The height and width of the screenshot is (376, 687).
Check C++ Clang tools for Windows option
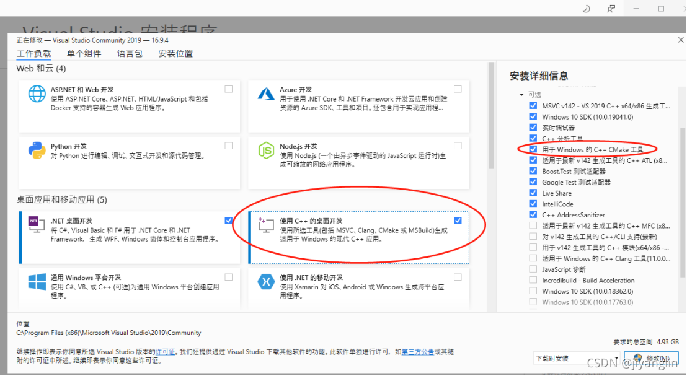(x=533, y=258)
